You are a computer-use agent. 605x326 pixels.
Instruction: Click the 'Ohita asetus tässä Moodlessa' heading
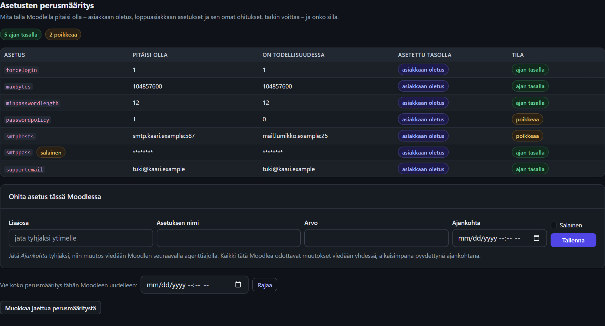(x=55, y=197)
